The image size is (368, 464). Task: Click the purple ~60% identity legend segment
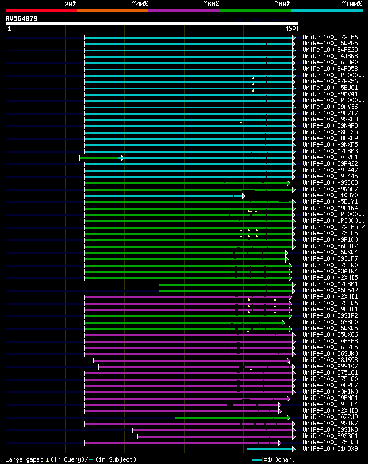[x=184, y=10]
